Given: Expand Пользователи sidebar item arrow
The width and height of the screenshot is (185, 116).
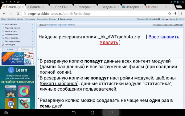Looking at the screenshot, I should 32,25.
